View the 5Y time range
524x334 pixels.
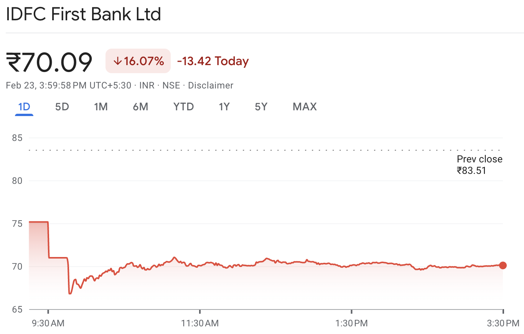pos(261,107)
